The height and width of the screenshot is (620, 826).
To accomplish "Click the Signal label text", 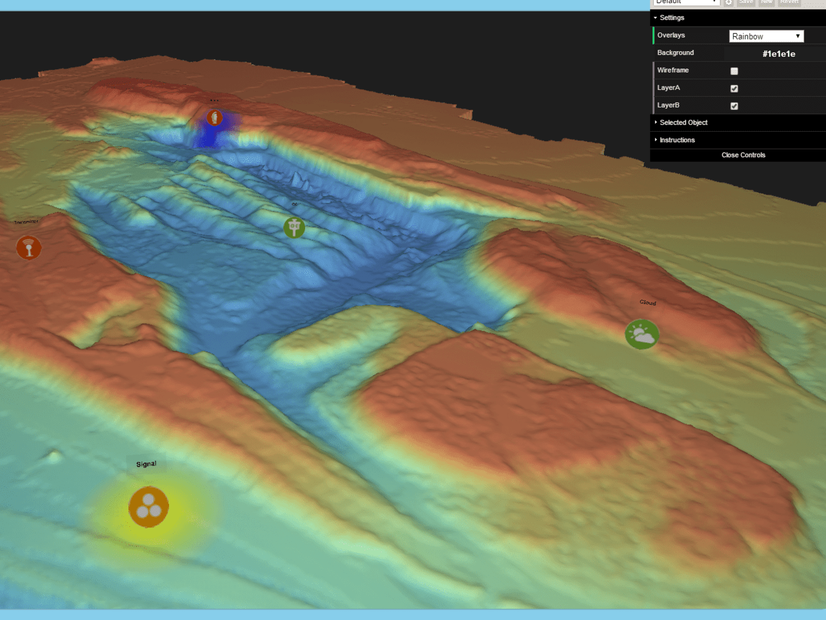I will click(x=146, y=464).
